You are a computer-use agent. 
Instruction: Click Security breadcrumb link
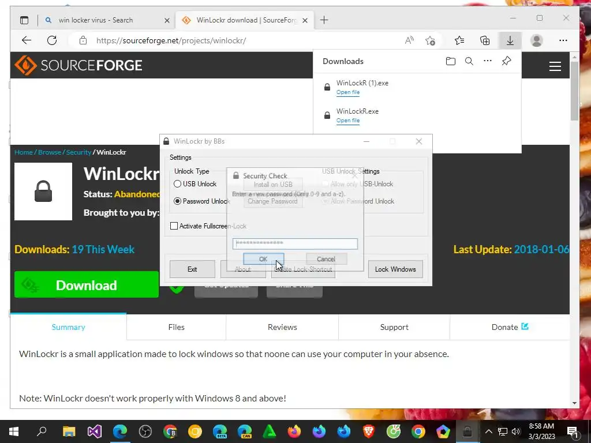pyautogui.click(x=78, y=152)
